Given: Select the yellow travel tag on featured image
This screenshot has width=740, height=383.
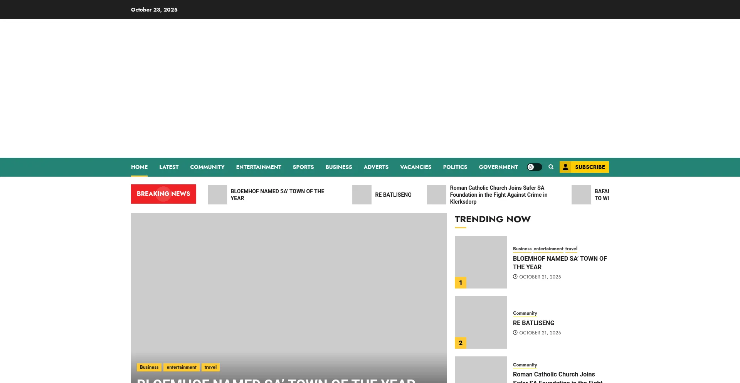Looking at the screenshot, I should pos(210,367).
